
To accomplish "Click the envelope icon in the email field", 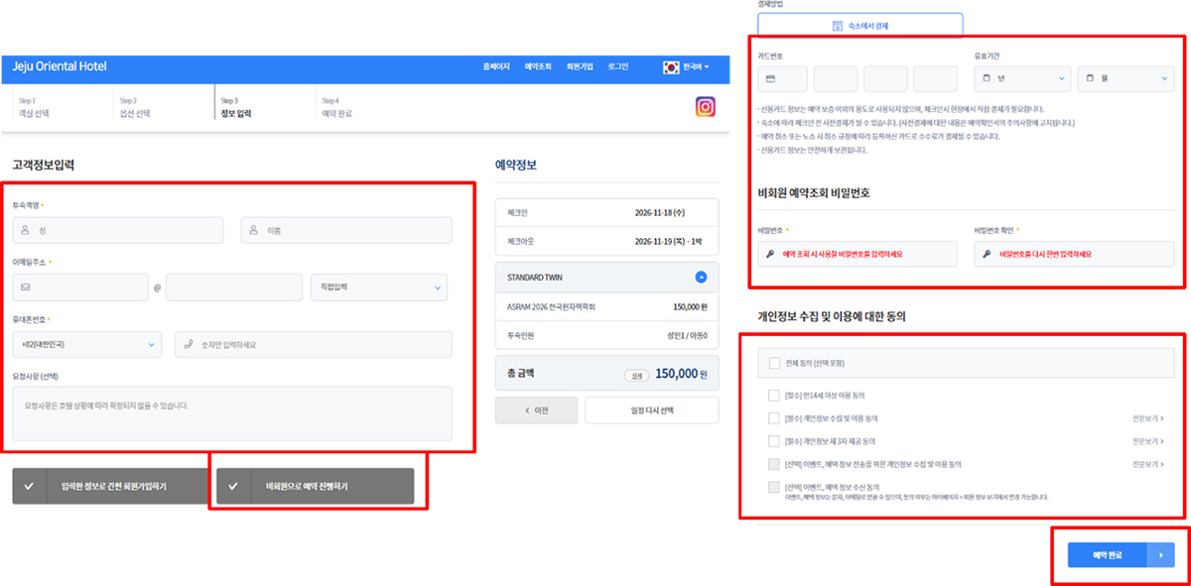I will coord(25,288).
